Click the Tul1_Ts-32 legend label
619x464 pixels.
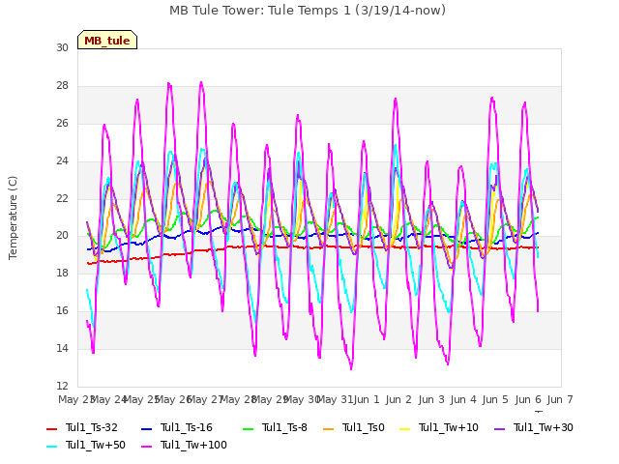pyautogui.click(x=92, y=427)
